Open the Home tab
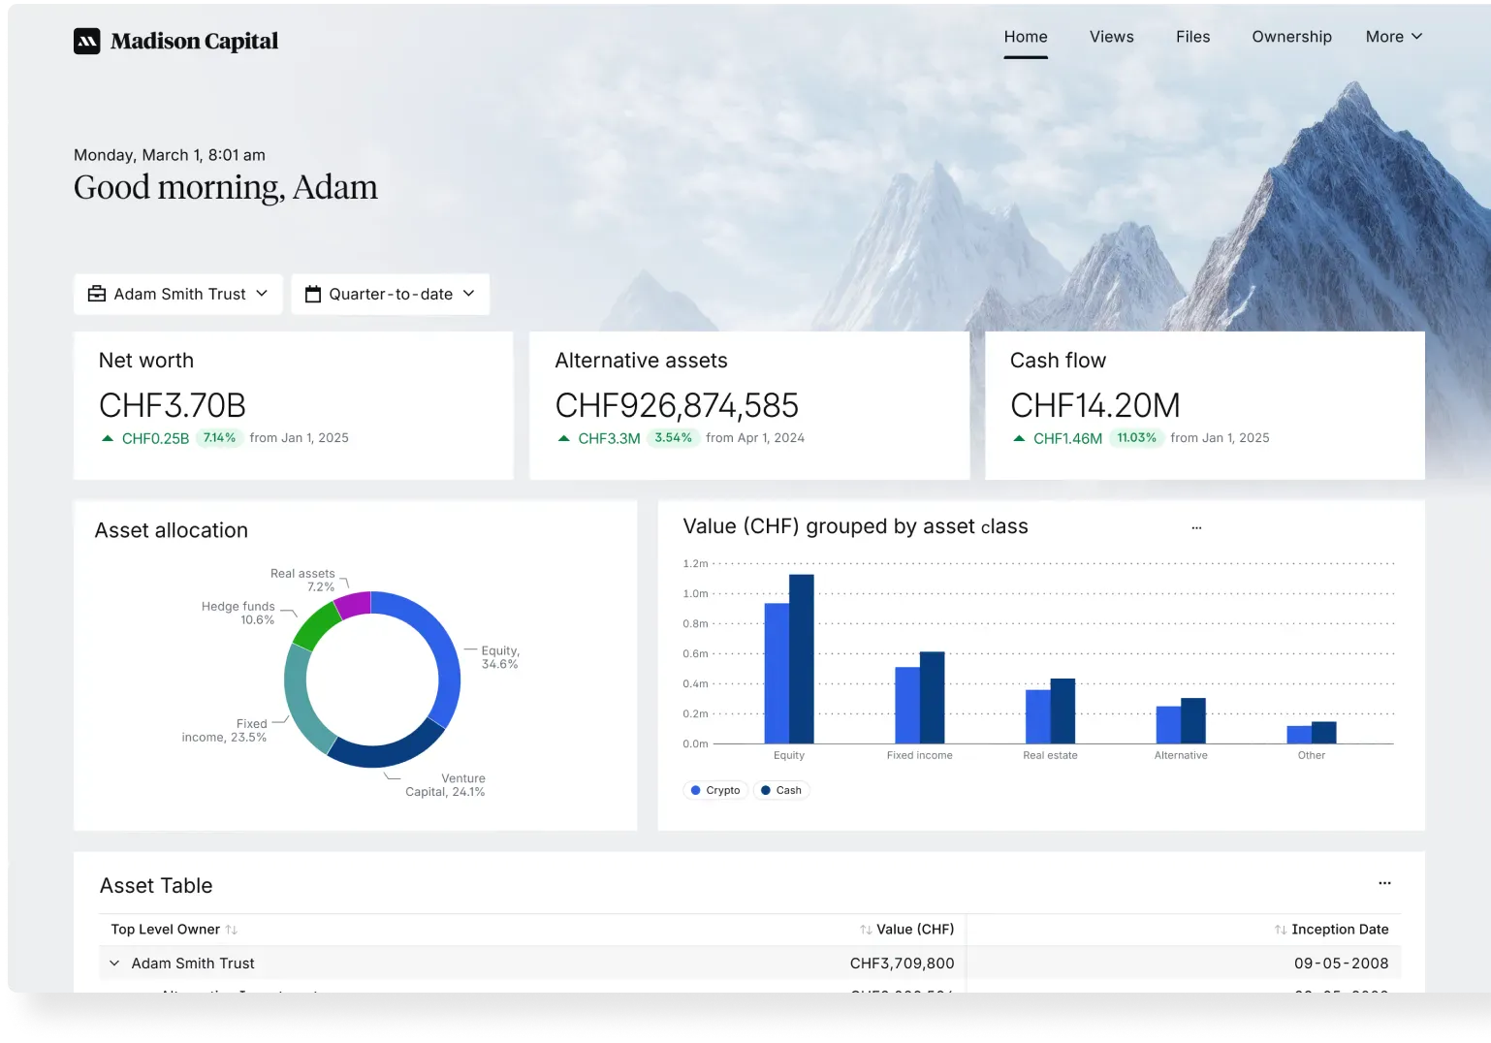This screenshot has height=1043, width=1491. click(x=1026, y=37)
